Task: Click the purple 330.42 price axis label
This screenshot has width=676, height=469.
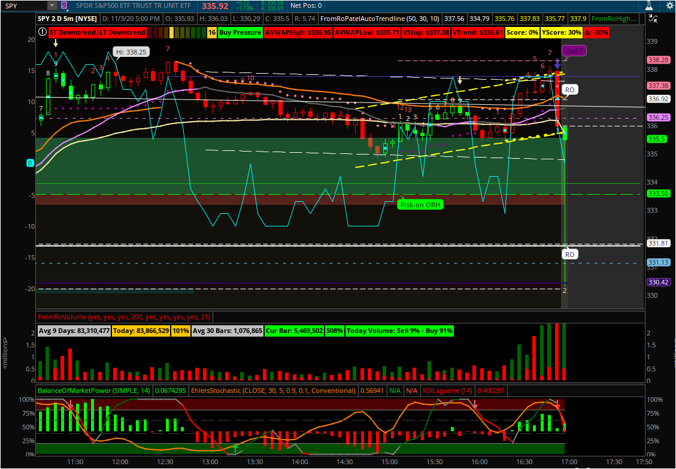Action: [x=658, y=282]
